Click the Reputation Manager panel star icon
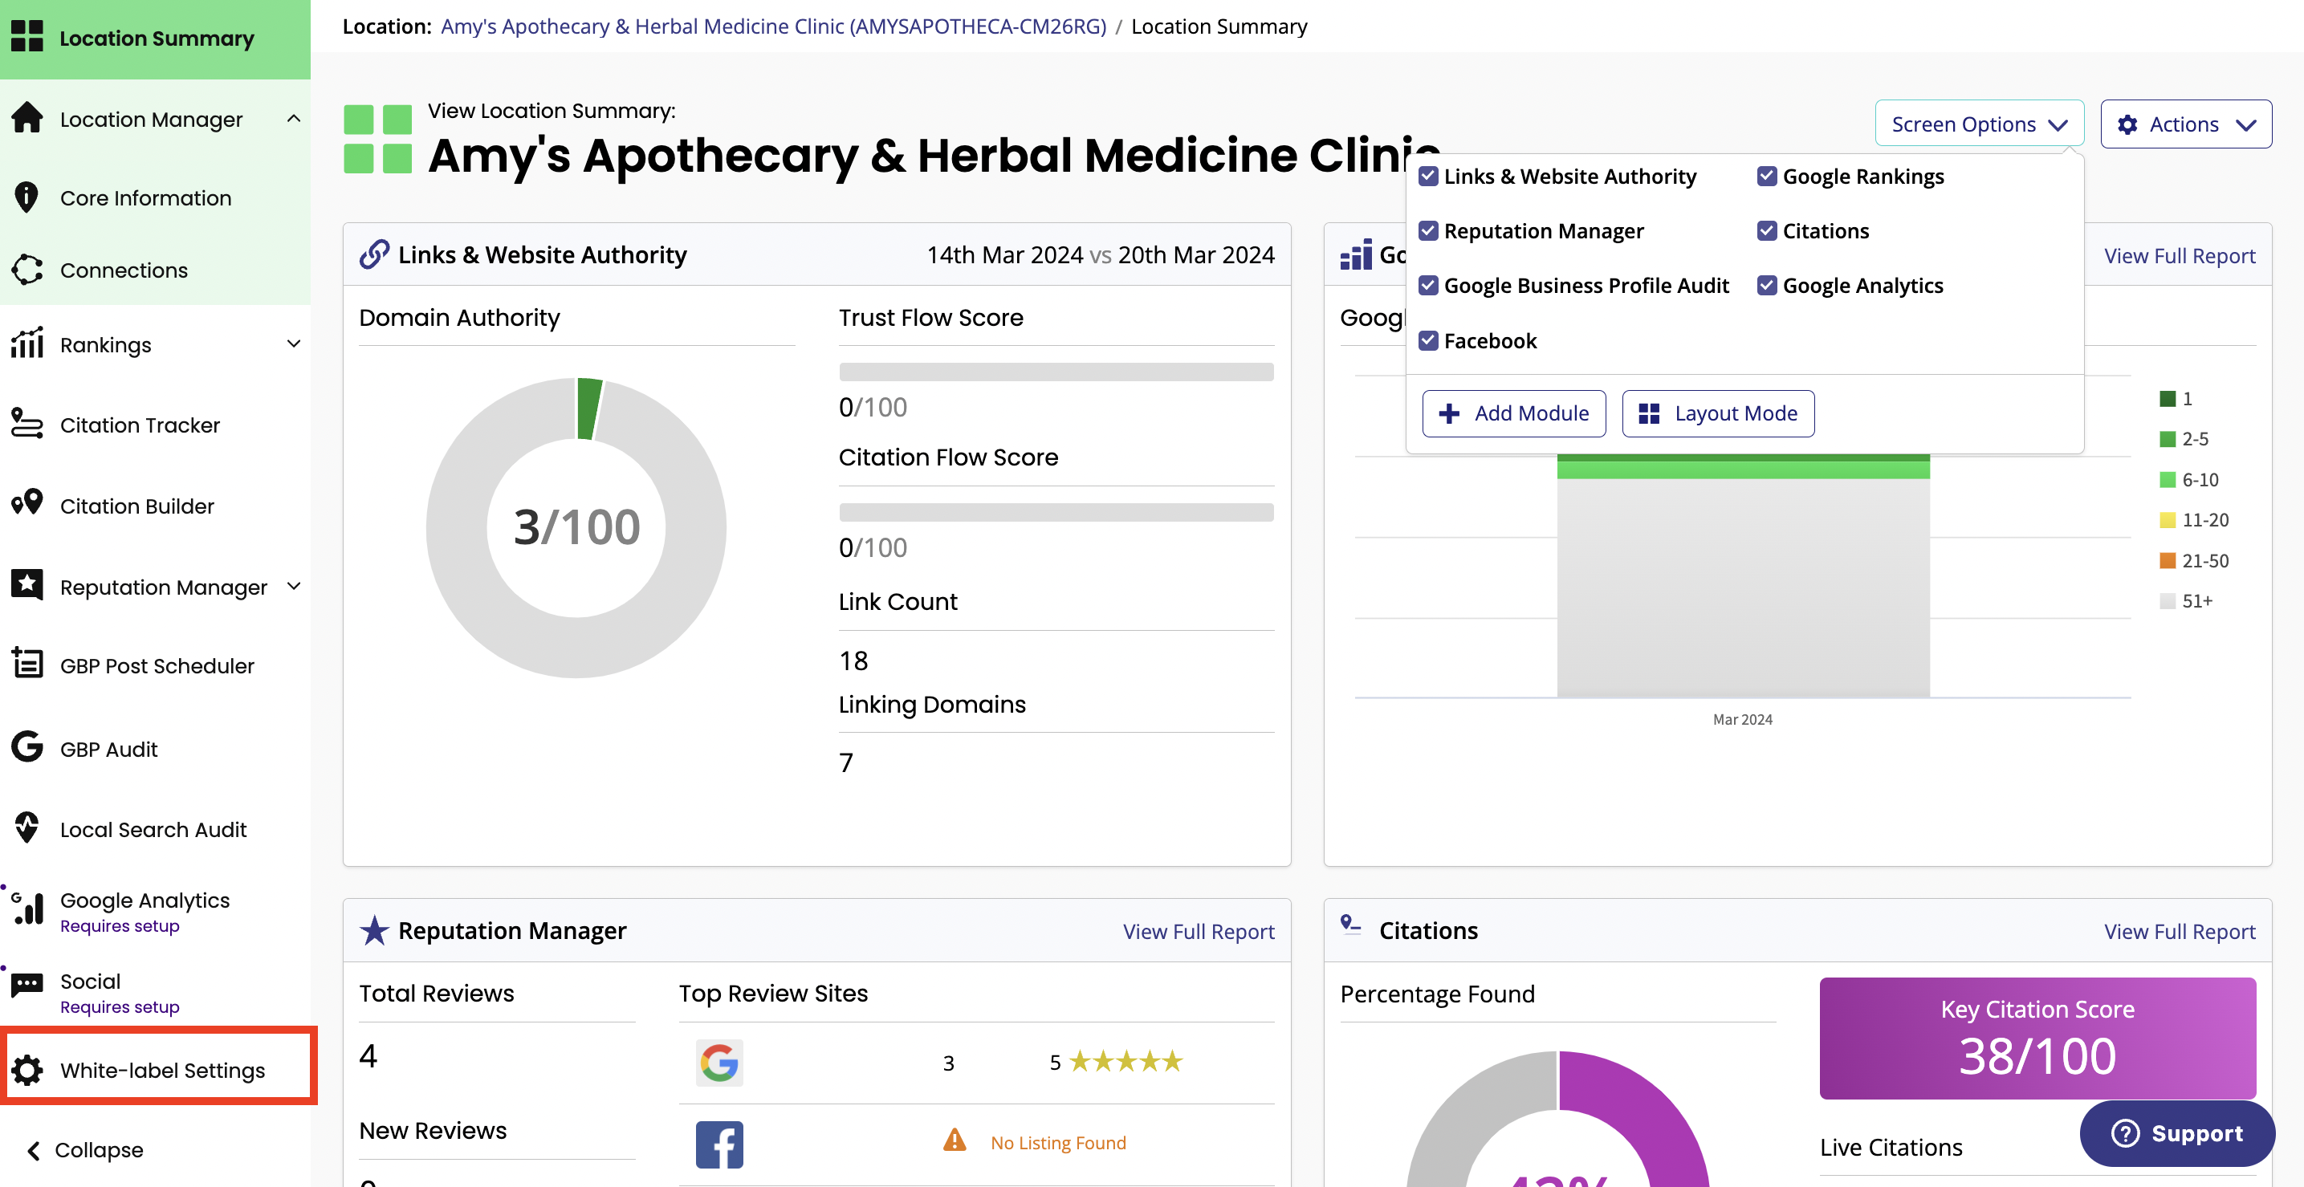This screenshot has height=1187, width=2304. (374, 930)
